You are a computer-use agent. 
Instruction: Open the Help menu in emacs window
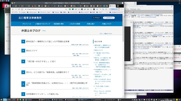coord(139,9)
